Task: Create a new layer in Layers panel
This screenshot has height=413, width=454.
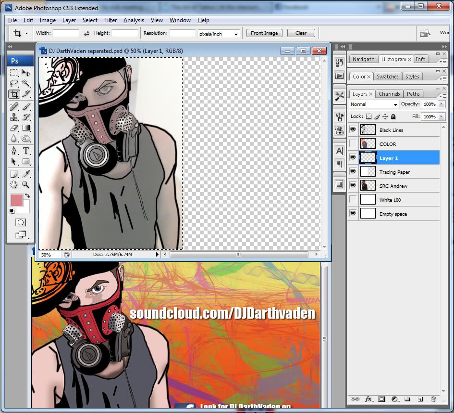Action: pos(420,399)
